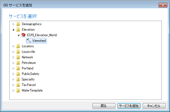Collapse the ESRI_Elevation_World service node
The height and width of the screenshot is (112, 170).
coord(18,35)
